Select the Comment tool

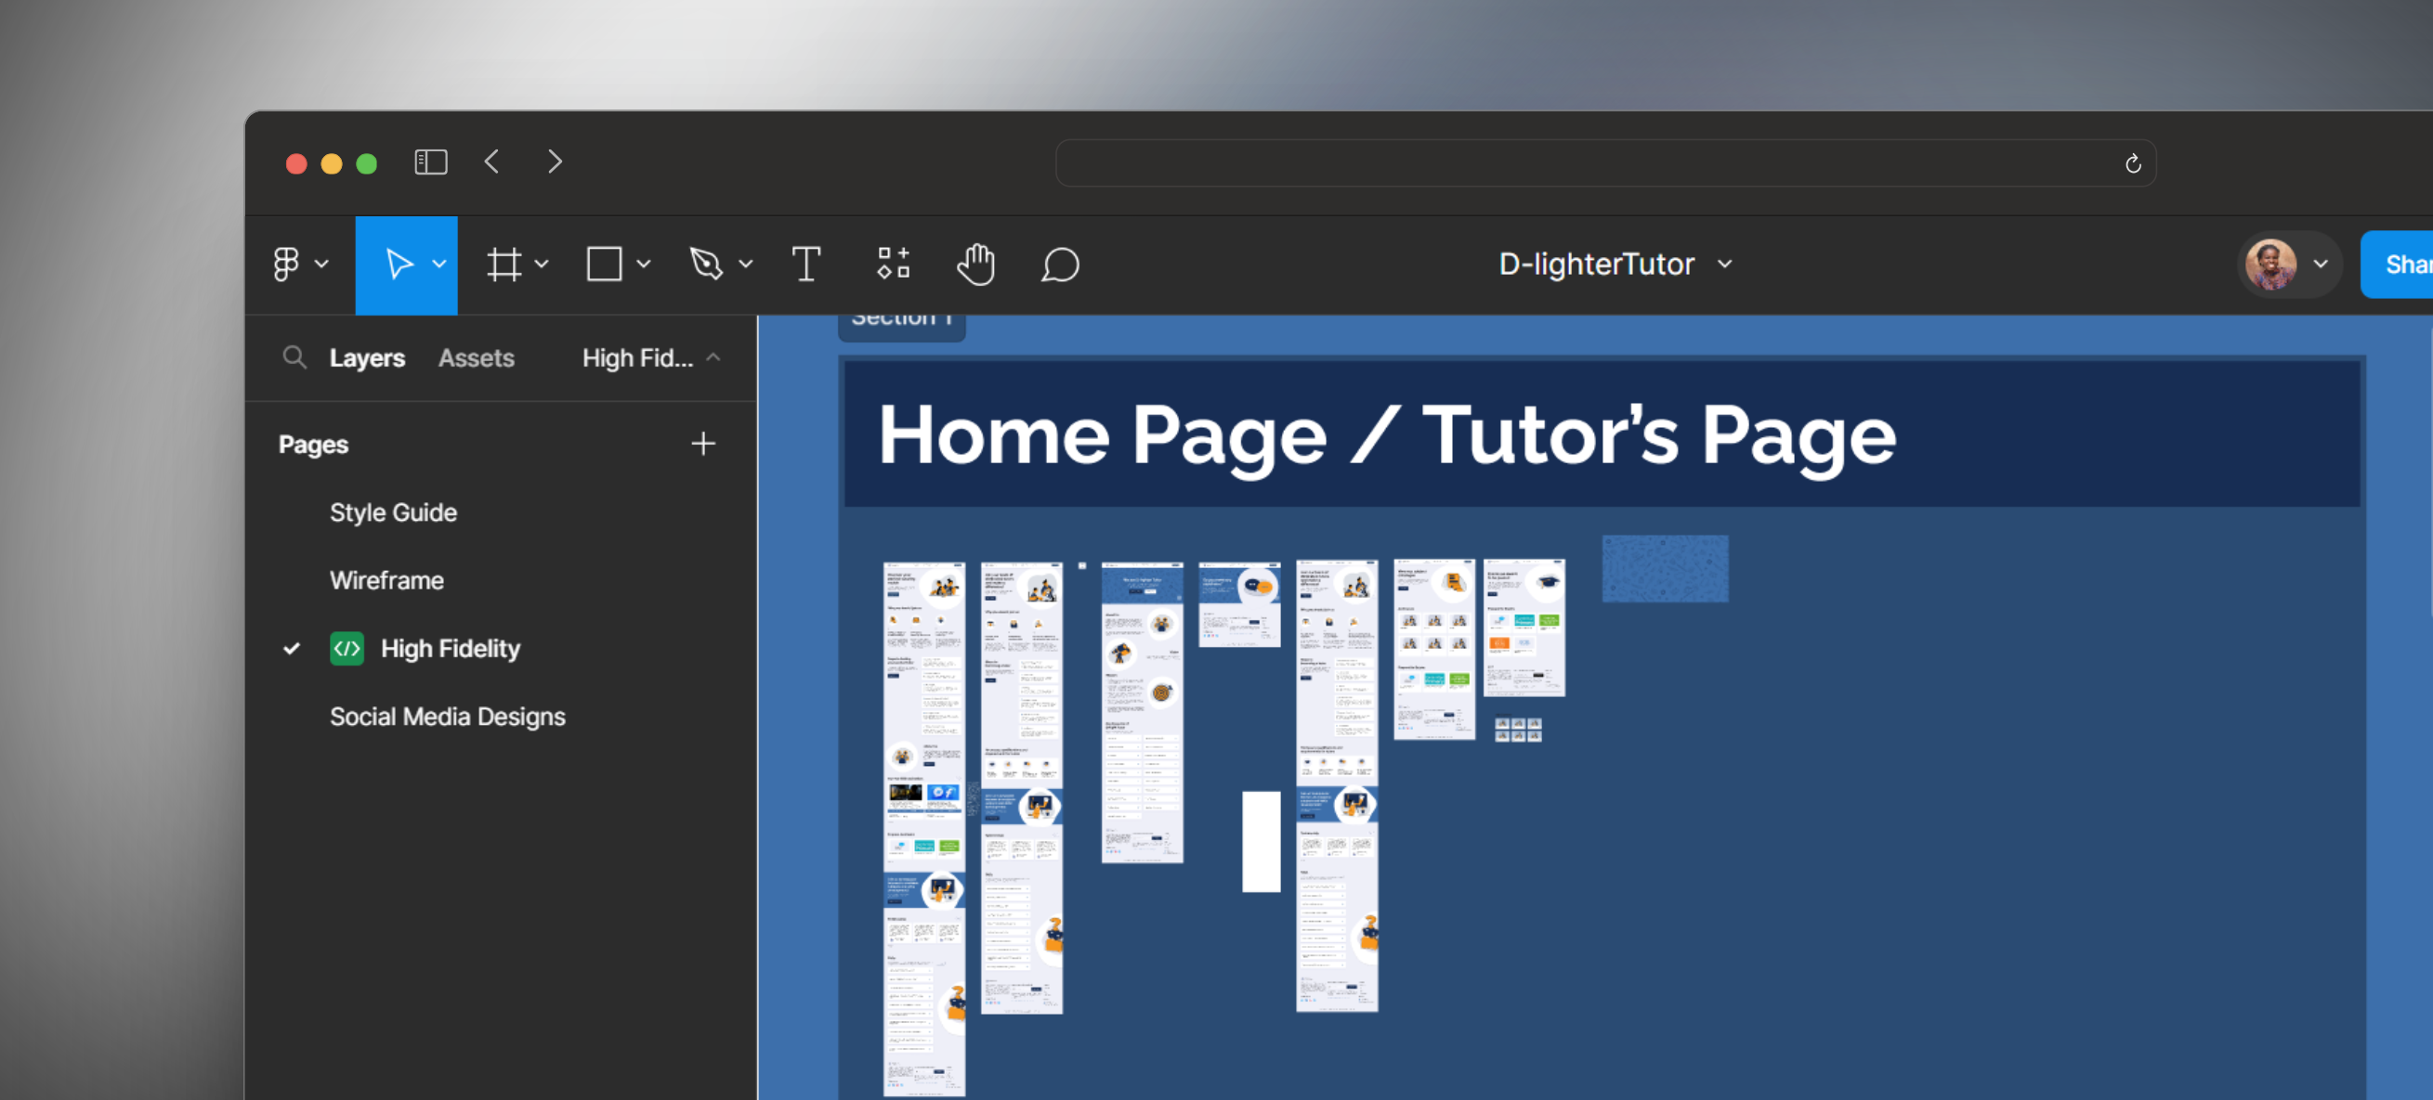[1060, 265]
